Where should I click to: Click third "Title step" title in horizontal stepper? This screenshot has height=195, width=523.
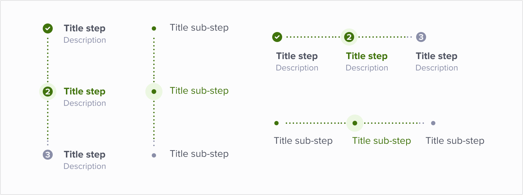436,56
